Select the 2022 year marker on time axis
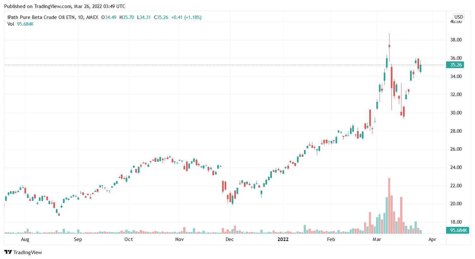The width and height of the screenshot is (475, 259). [283, 239]
